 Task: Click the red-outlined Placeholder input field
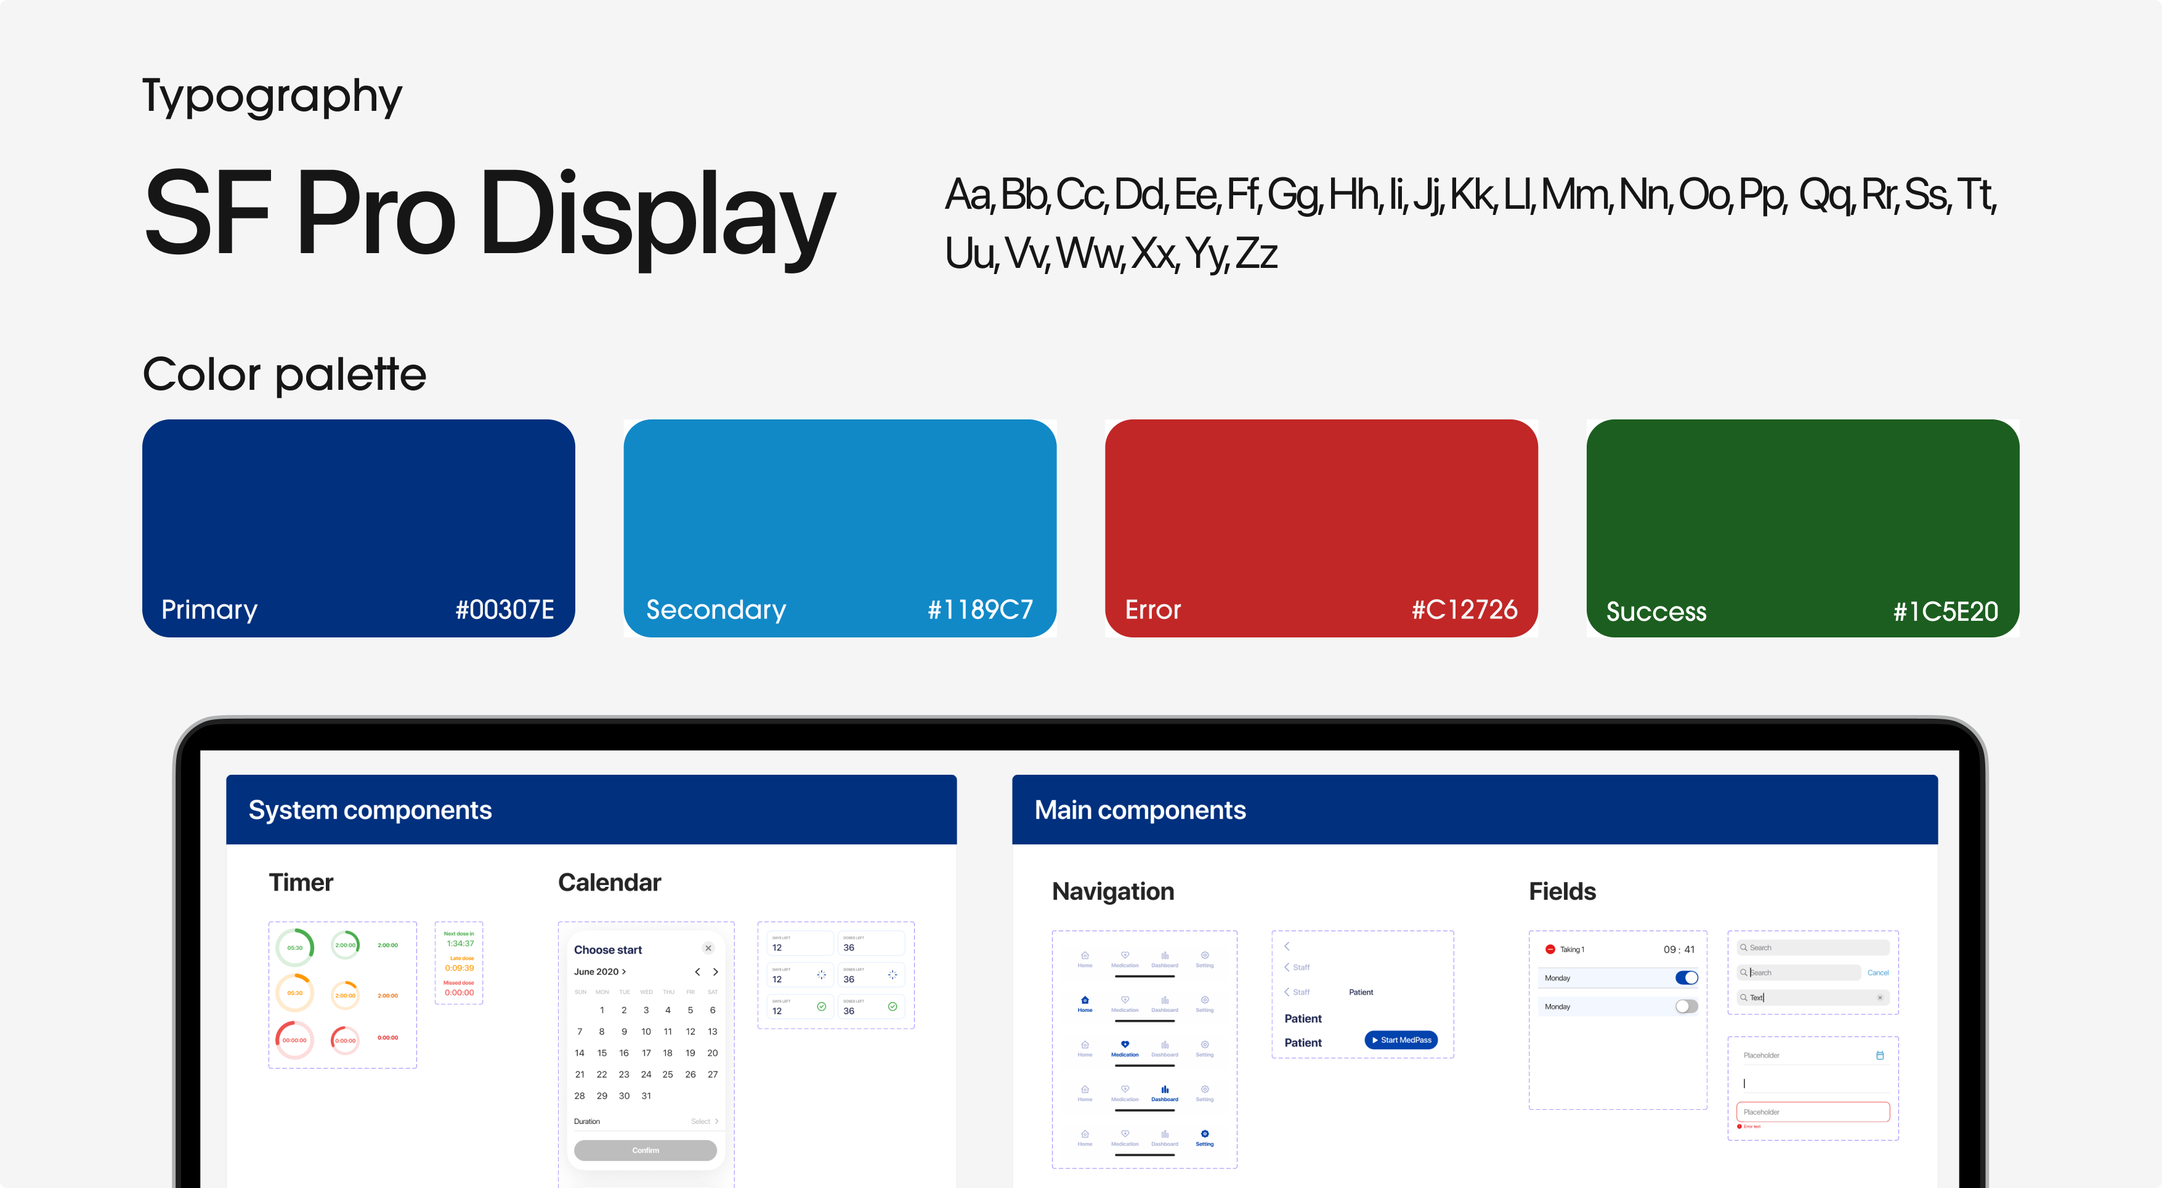pyautogui.click(x=1813, y=1112)
